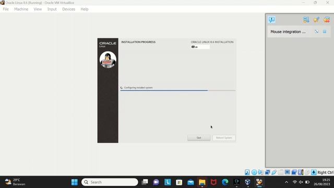The height and width of the screenshot is (188, 334).
Task: Open the Devices menu
Action: point(68,9)
